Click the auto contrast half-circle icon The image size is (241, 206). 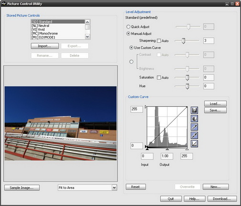click(194, 119)
